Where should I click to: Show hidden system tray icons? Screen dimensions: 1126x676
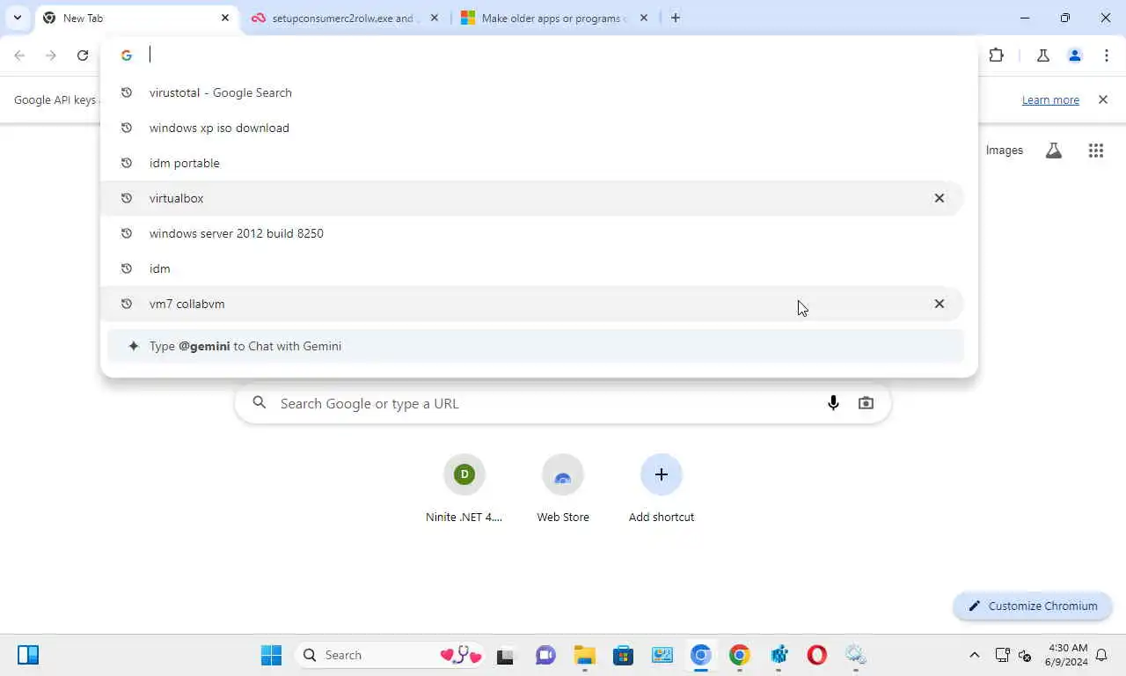[974, 655]
